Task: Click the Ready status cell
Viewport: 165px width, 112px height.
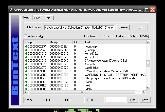Action: [x=32, y=100]
